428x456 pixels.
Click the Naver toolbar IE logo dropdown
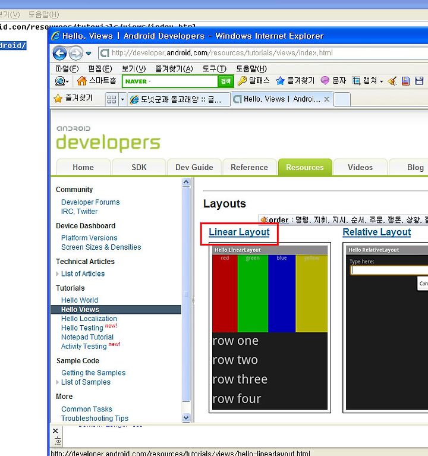pos(62,81)
